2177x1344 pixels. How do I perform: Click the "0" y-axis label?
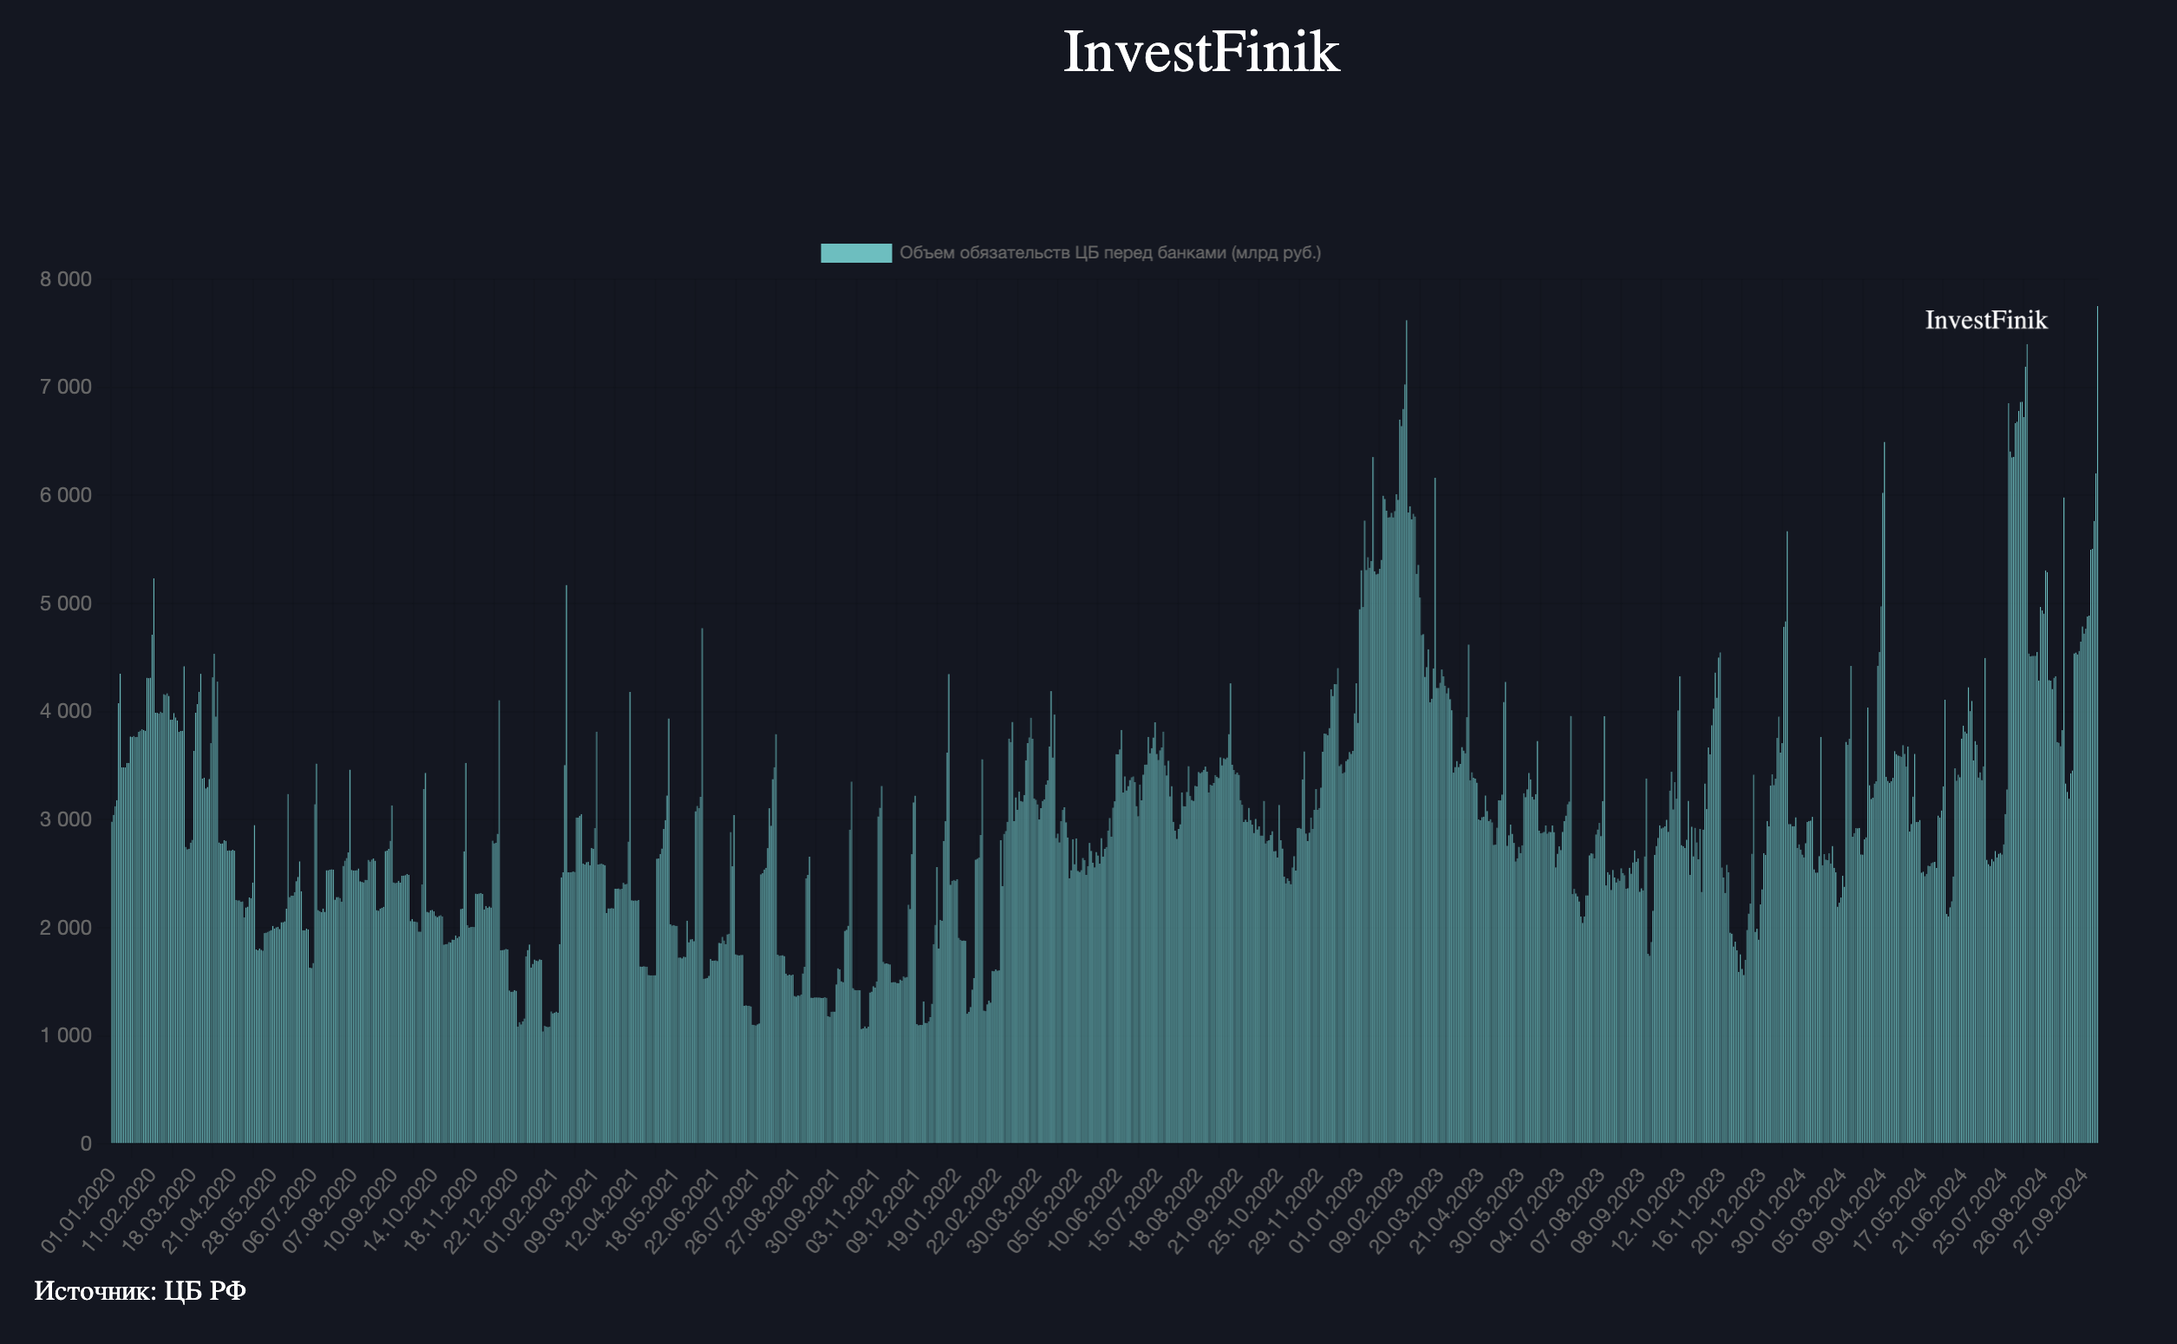86,1144
